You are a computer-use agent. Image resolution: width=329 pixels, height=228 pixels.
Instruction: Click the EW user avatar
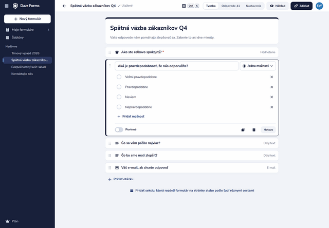point(319,6)
